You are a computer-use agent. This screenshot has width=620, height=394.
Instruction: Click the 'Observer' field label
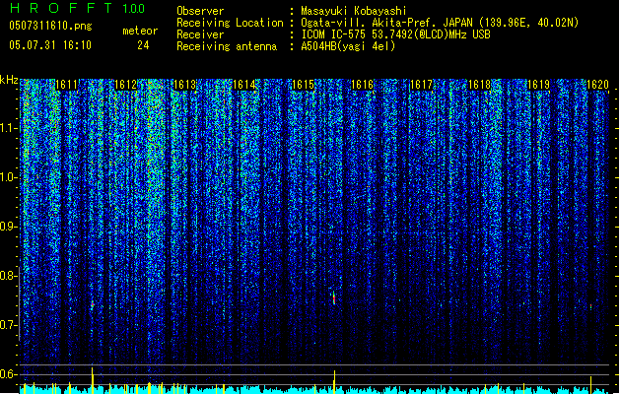[x=200, y=11]
